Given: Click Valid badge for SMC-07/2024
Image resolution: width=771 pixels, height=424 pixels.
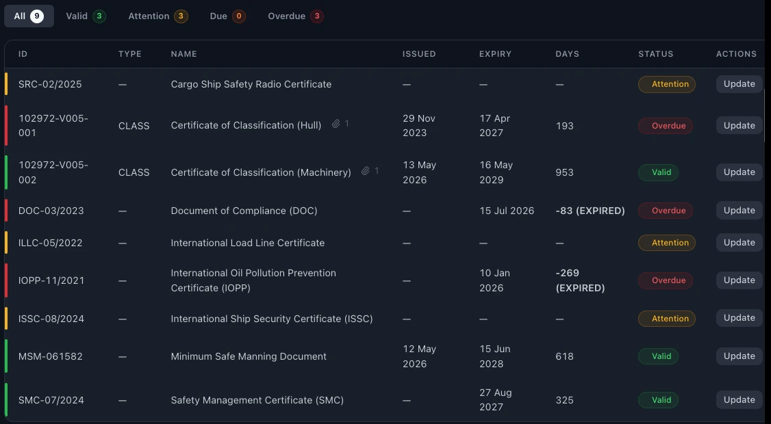Looking at the screenshot, I should coord(659,400).
